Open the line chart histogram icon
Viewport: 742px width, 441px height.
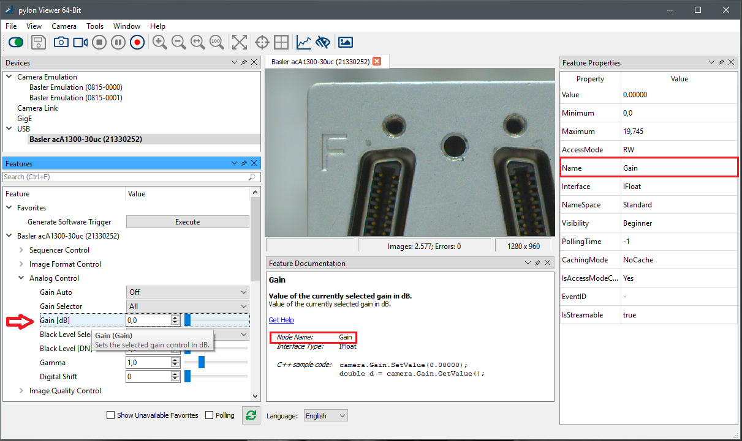304,42
